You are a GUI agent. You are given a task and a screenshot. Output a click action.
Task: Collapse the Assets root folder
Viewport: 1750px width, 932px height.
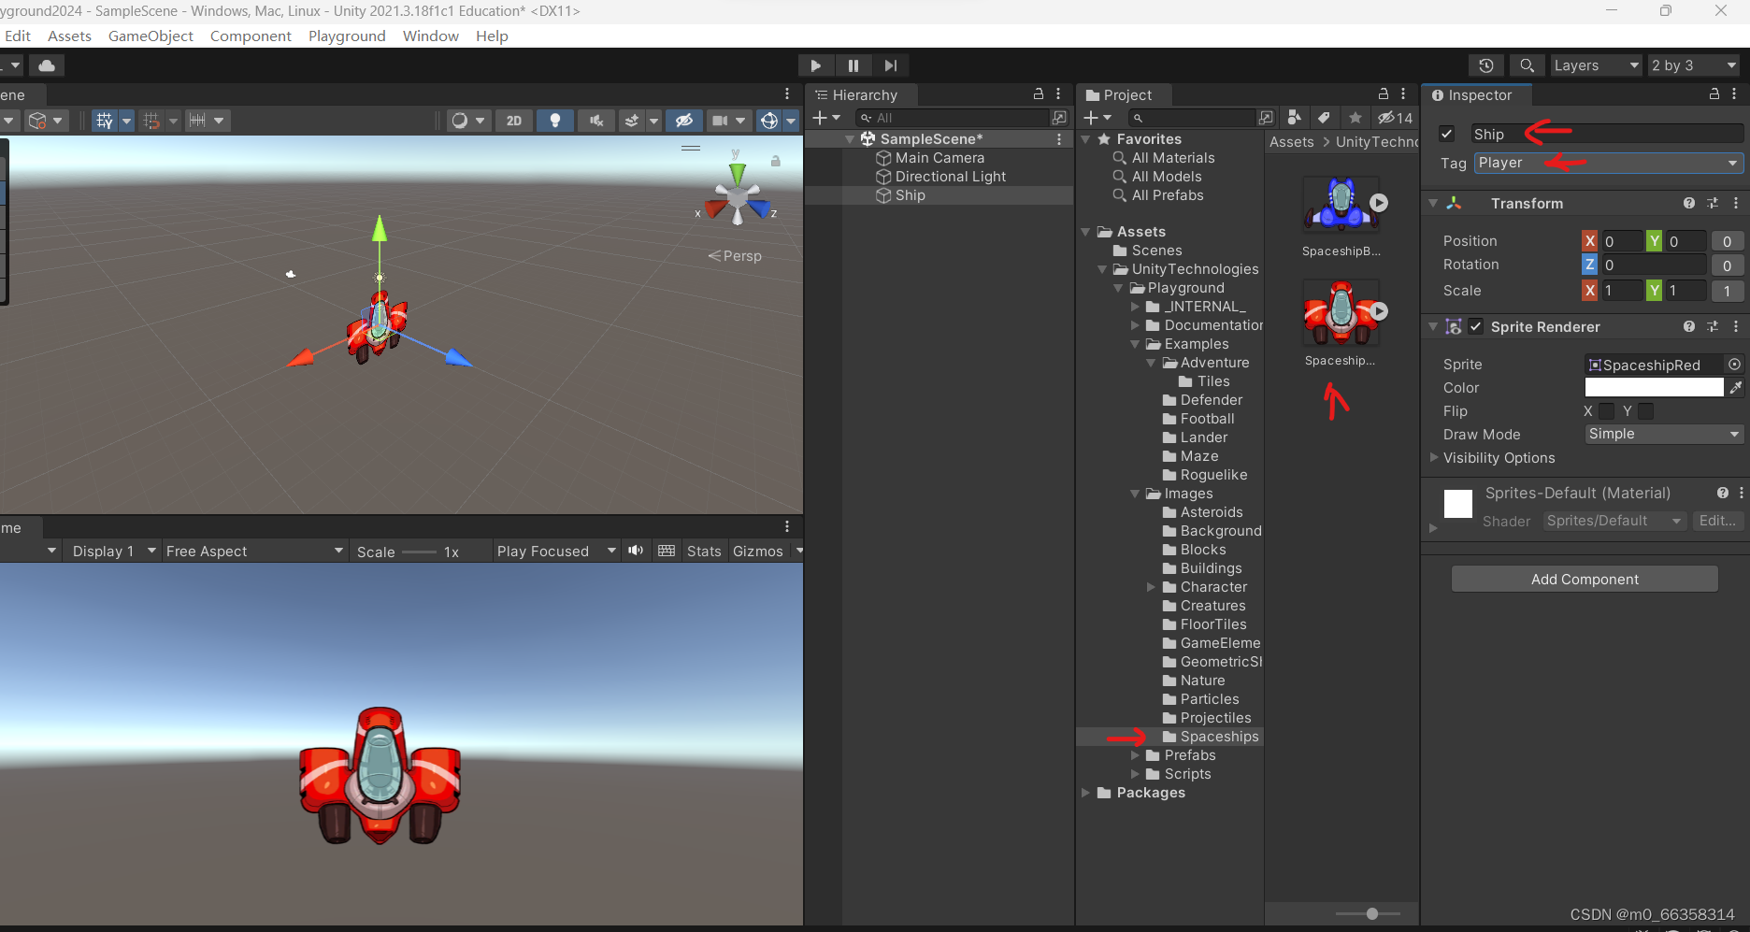1085,232
